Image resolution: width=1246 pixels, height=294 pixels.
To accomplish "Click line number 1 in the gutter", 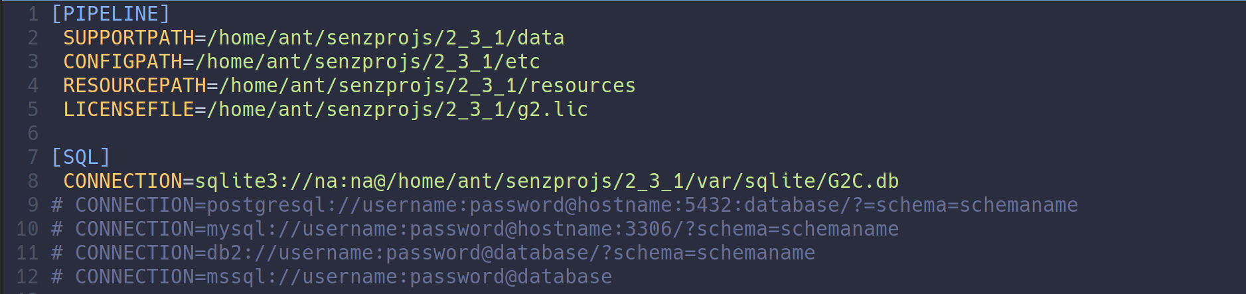I will point(33,14).
